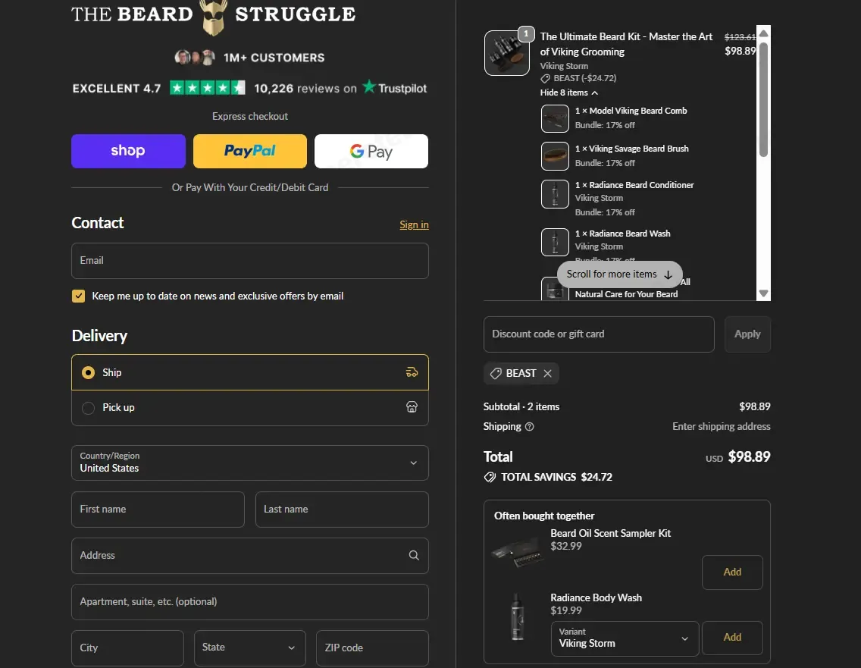This screenshot has width=861, height=668.
Task: Open the Ultimate Beard Kit thumbnail
Action: (x=507, y=53)
